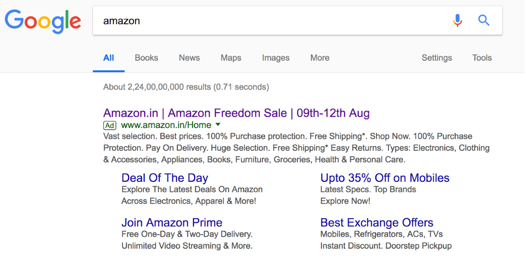
Task: Click the microphone icon for voice search
Action: [457, 20]
